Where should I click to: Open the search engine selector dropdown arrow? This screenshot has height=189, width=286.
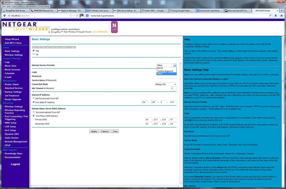tap(89, 16)
